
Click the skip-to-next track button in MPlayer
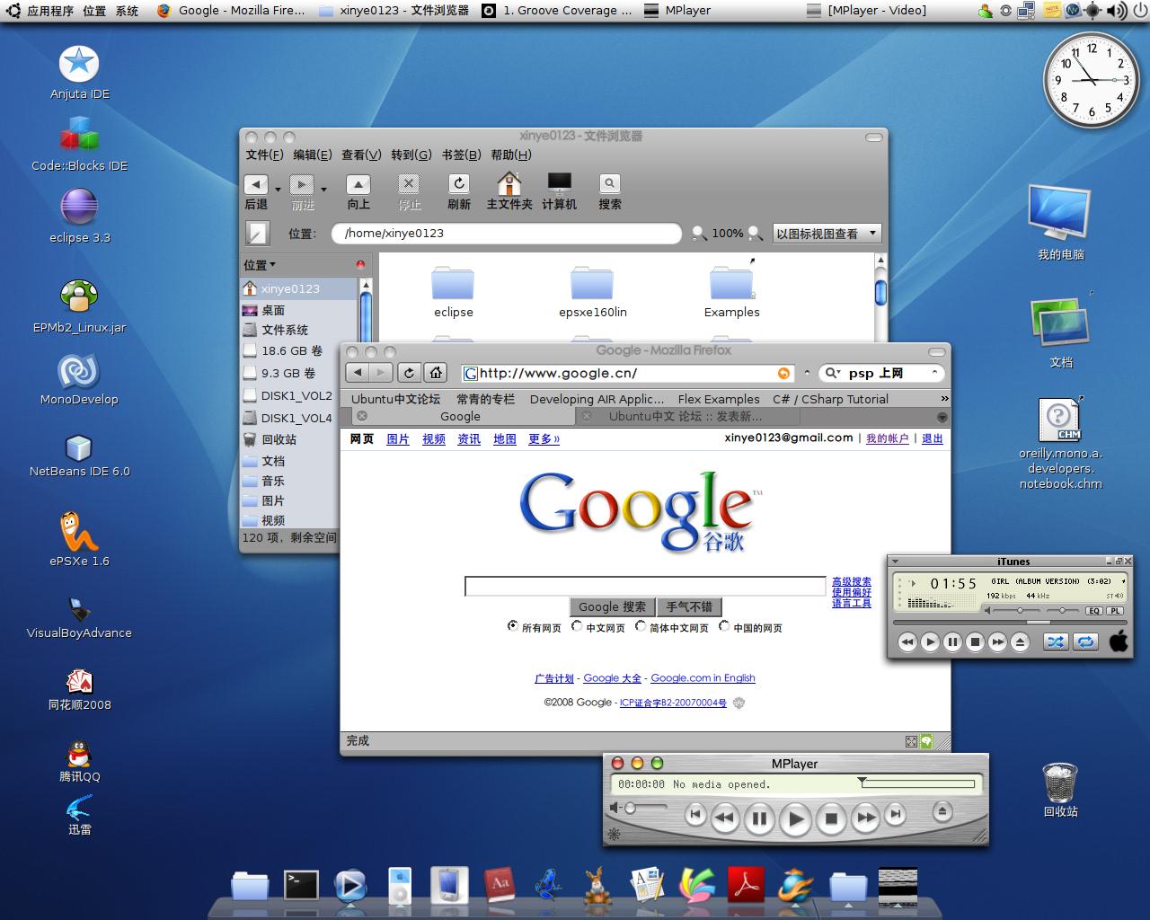tap(895, 815)
